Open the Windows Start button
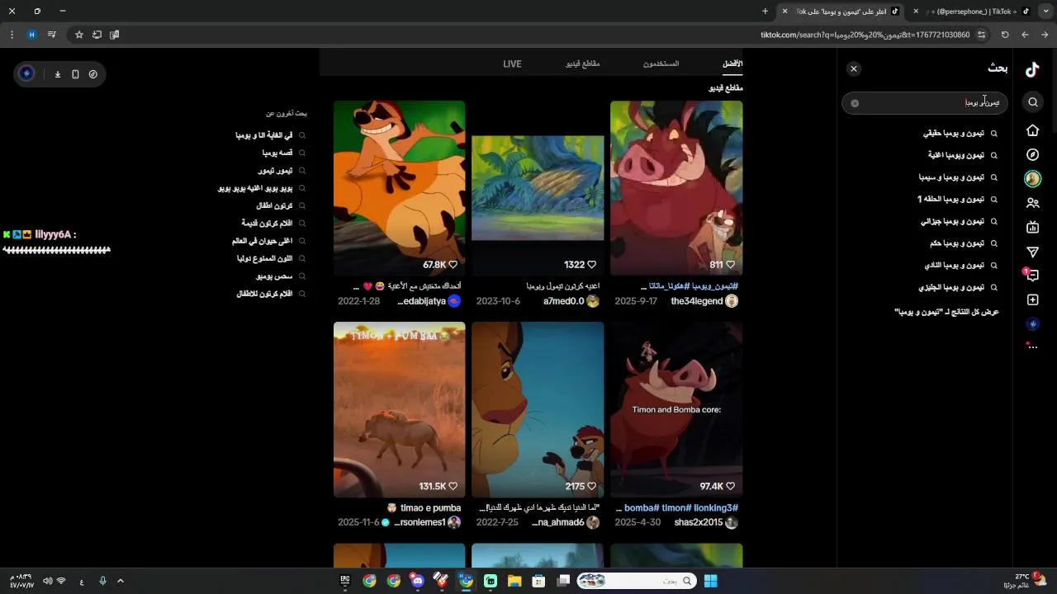Image resolution: width=1057 pixels, height=594 pixels. coord(710,581)
